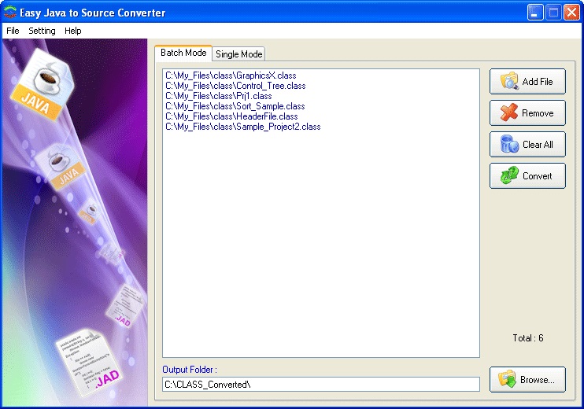Start conversion with the Convert button label
This screenshot has height=409, width=584.
(x=537, y=176)
